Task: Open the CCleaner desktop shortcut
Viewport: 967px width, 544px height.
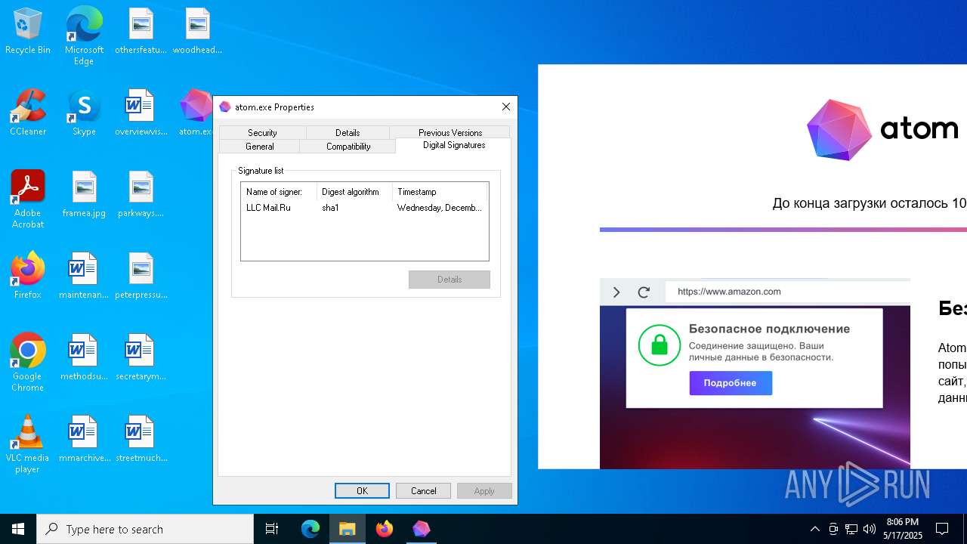Action: 28,113
